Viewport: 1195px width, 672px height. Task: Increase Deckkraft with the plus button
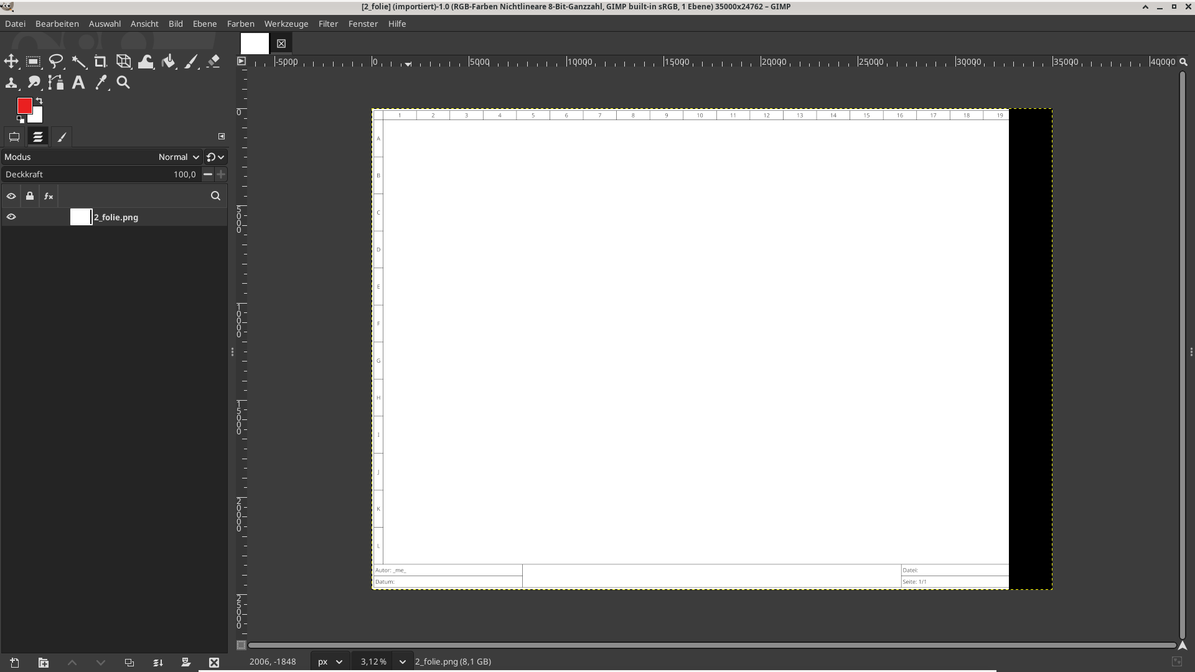(x=220, y=175)
